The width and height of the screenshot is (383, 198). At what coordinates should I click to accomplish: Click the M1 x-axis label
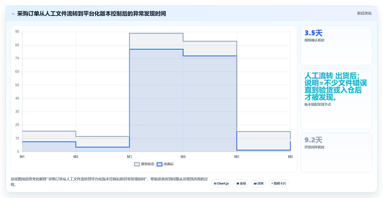[22, 157]
